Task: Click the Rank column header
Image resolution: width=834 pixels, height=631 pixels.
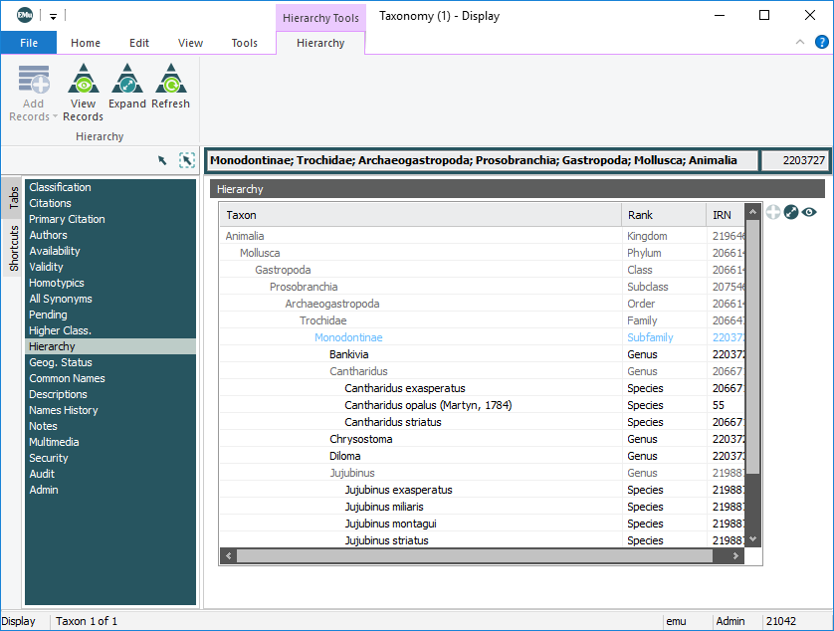Action: click(641, 215)
